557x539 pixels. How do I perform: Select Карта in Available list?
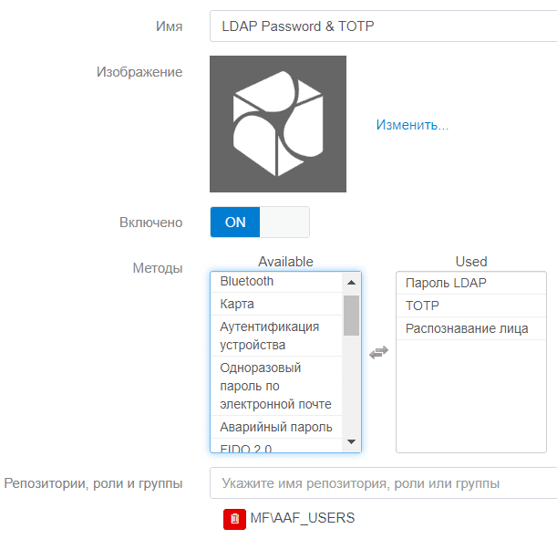pos(275,304)
